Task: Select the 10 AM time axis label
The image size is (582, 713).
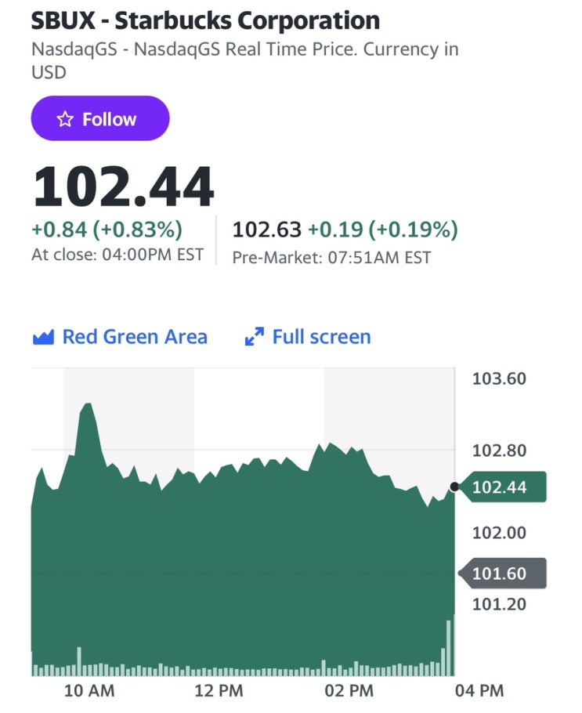Action: (89, 691)
